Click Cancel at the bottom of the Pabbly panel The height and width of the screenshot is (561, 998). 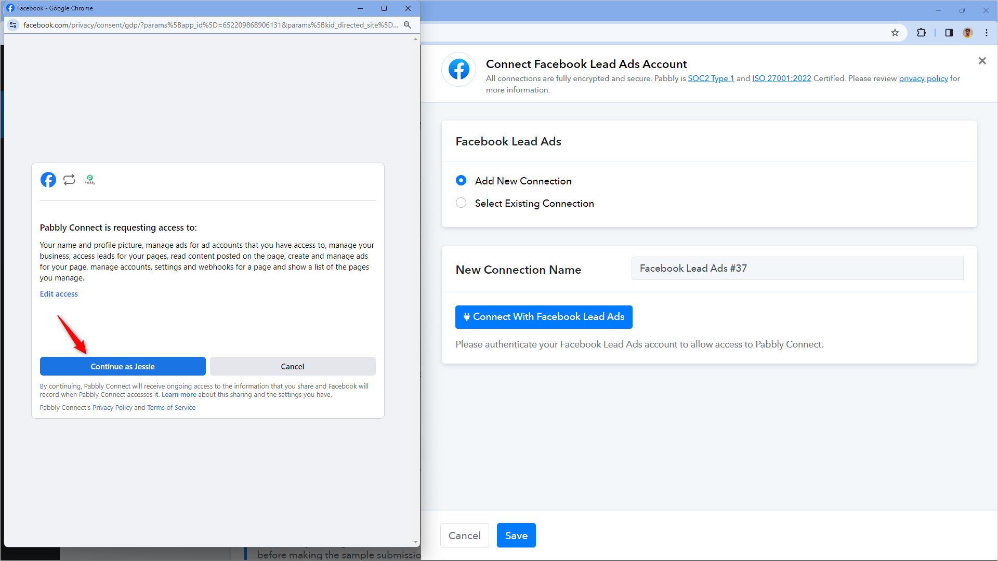click(465, 536)
